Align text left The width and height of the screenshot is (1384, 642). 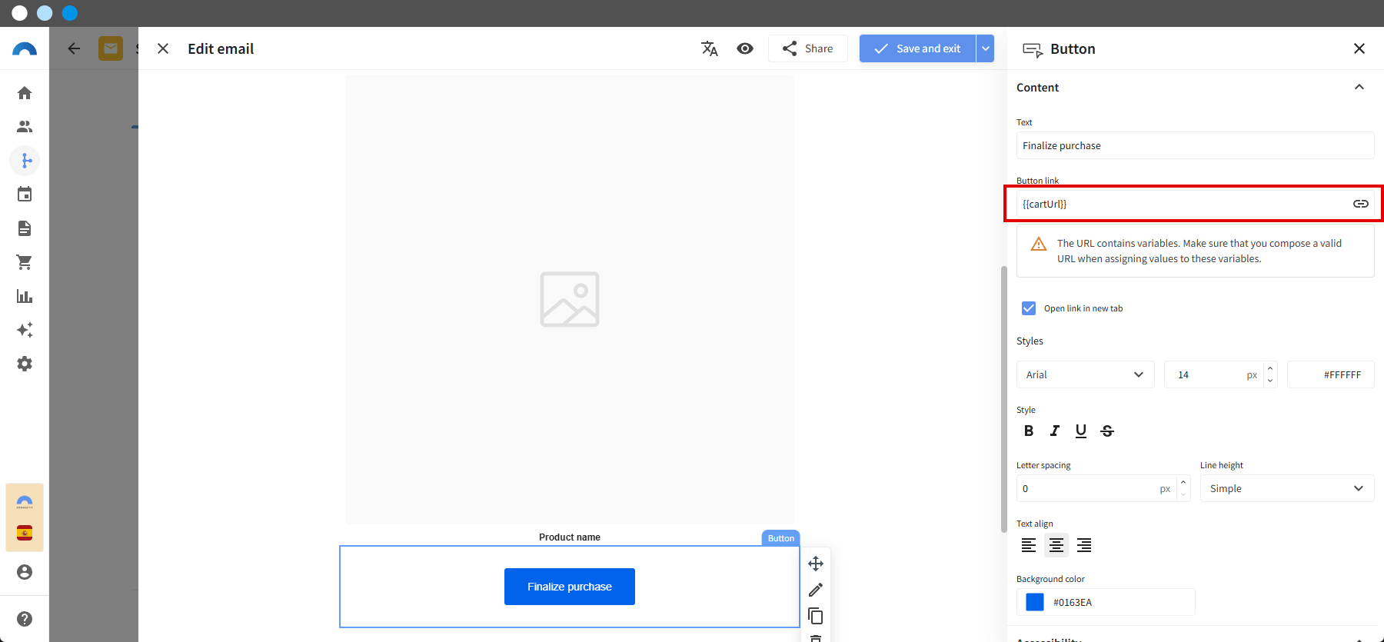(1029, 545)
